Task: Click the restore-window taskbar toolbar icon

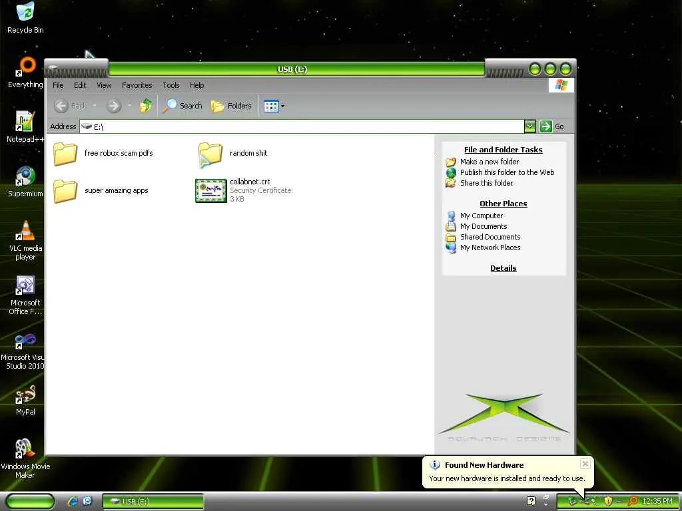Action: point(546,496)
